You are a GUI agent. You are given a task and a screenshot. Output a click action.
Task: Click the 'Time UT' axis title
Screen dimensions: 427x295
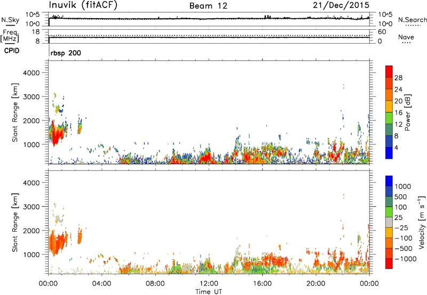pos(209,292)
